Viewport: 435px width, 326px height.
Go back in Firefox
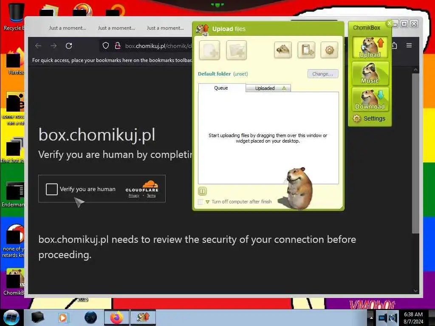[38, 46]
